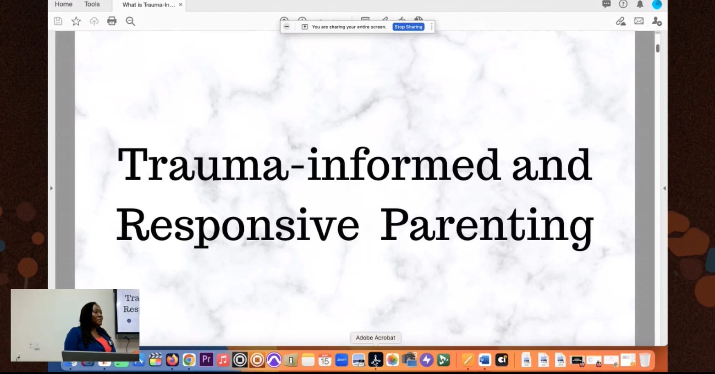Image resolution: width=715 pixels, height=374 pixels.
Task: Click the left page navigation arrow
Action: click(x=51, y=187)
